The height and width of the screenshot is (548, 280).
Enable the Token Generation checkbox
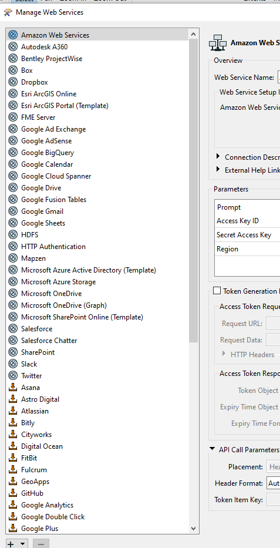click(217, 291)
